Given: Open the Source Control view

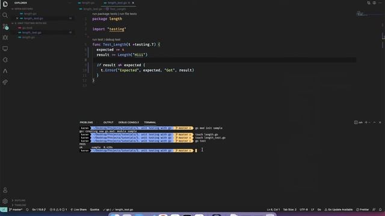Looking at the screenshot, I should [x=5, y=26].
